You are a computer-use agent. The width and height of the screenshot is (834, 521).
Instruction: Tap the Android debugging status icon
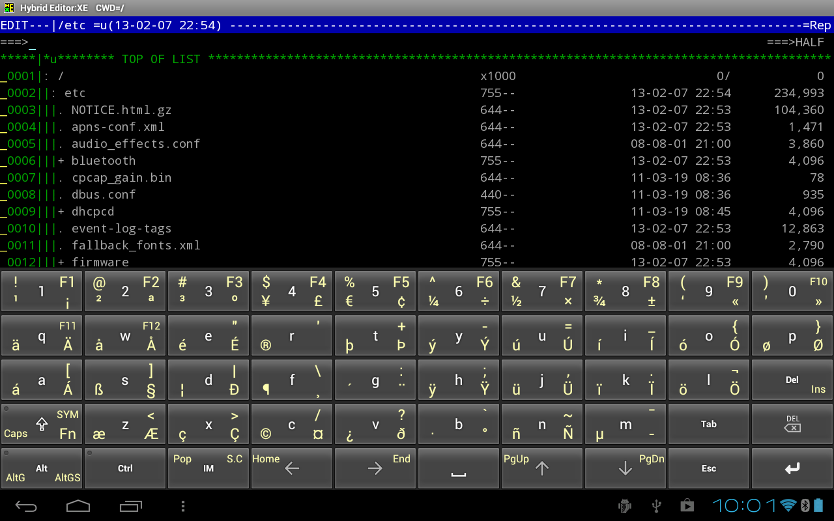[x=625, y=505]
